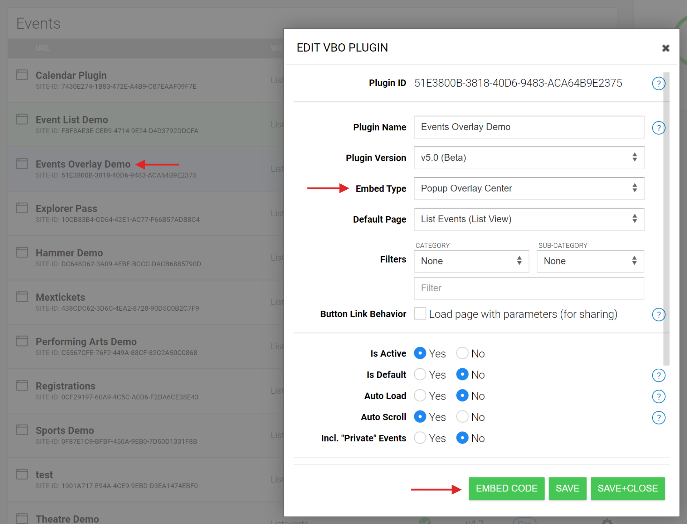This screenshot has width=687, height=524.
Task: Open help icon for Is Default
Action: [x=658, y=375]
